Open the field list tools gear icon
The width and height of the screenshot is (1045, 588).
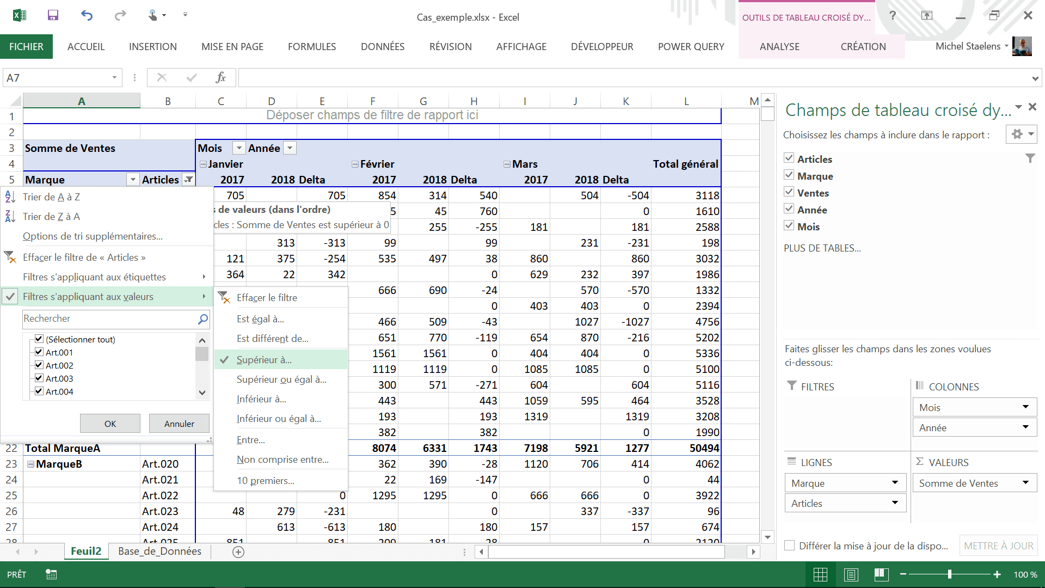[x=1017, y=134]
